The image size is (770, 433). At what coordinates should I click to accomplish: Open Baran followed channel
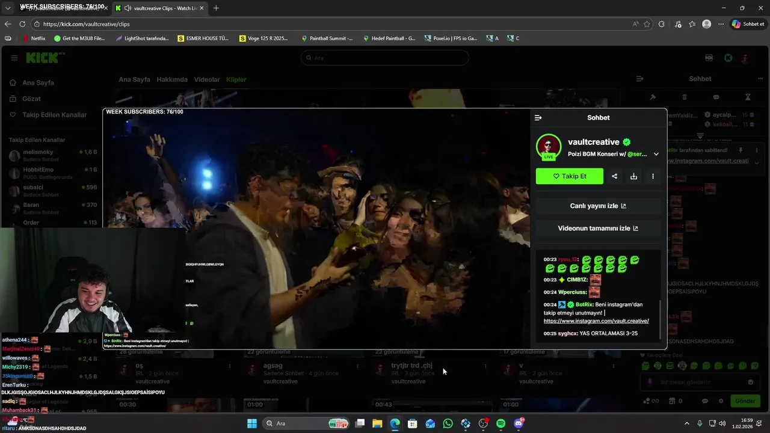(52, 208)
